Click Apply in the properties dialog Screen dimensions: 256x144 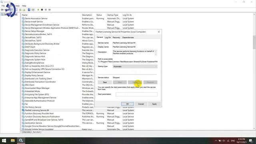click(x=154, y=104)
